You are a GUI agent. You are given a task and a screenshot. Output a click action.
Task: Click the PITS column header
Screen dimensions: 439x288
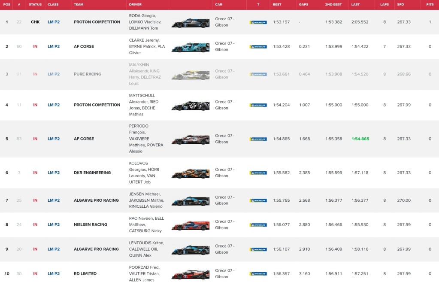pyautogui.click(x=430, y=4)
